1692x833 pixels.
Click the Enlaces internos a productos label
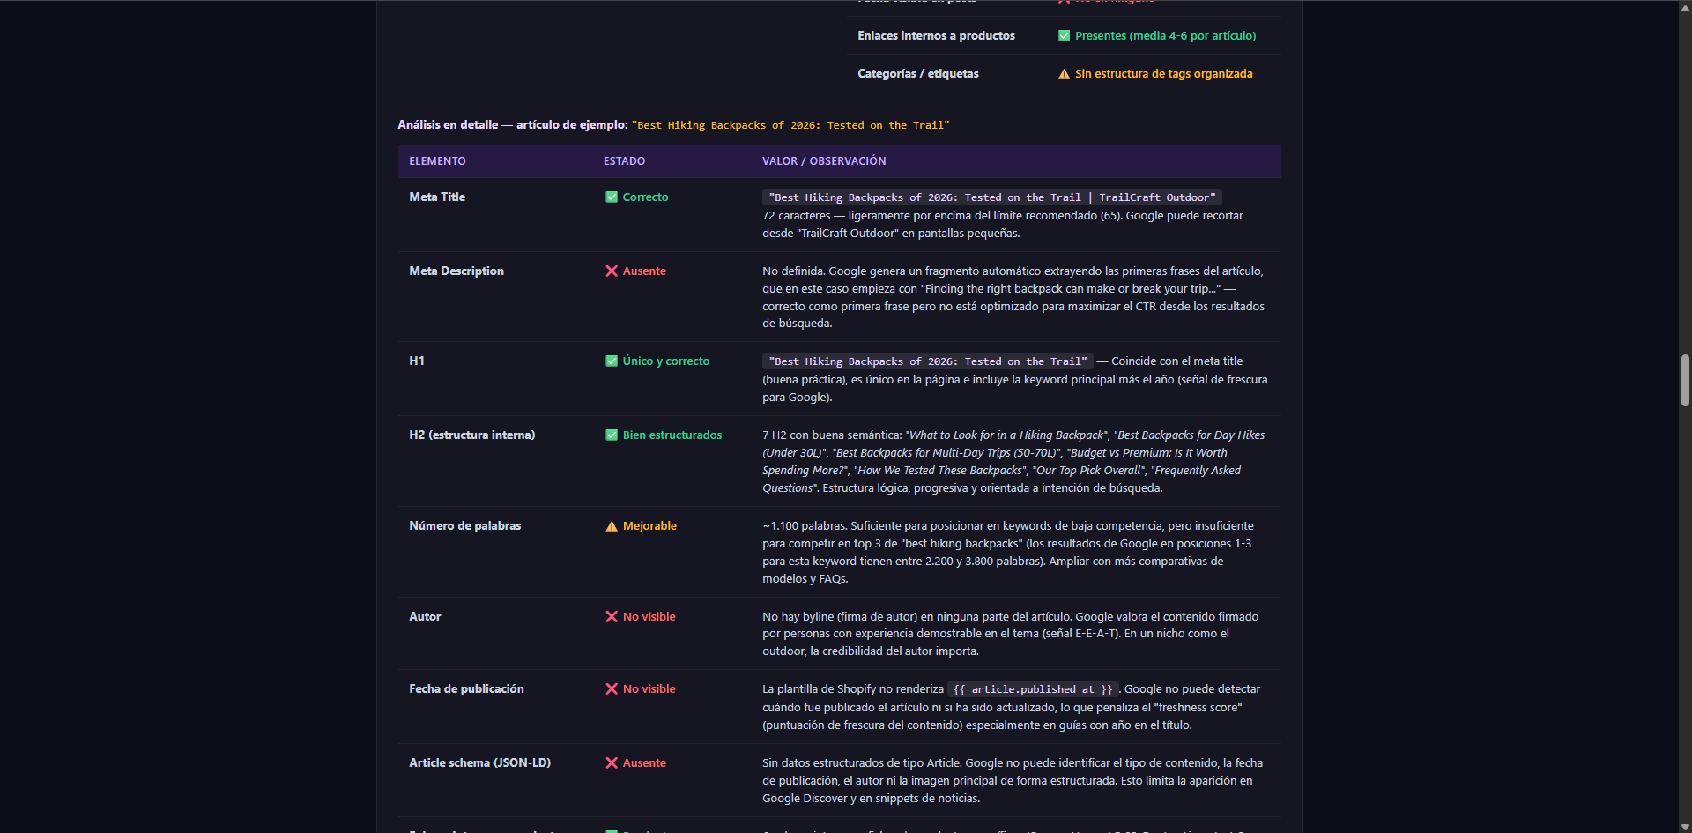(x=936, y=36)
